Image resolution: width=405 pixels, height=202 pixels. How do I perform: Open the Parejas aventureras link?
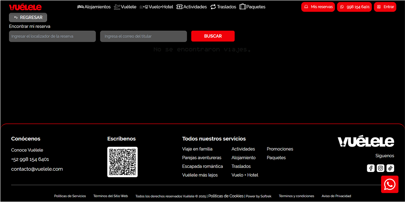[202, 157]
